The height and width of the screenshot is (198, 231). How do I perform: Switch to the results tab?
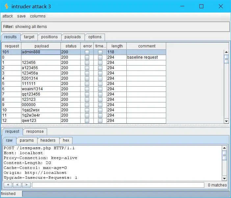(11, 37)
